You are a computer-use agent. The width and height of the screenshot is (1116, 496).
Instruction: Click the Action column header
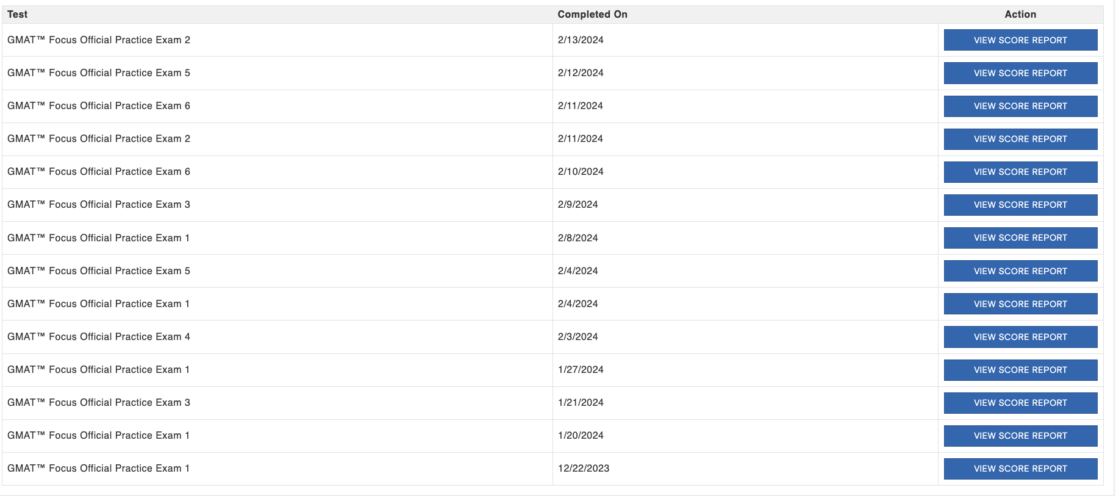coord(1020,14)
